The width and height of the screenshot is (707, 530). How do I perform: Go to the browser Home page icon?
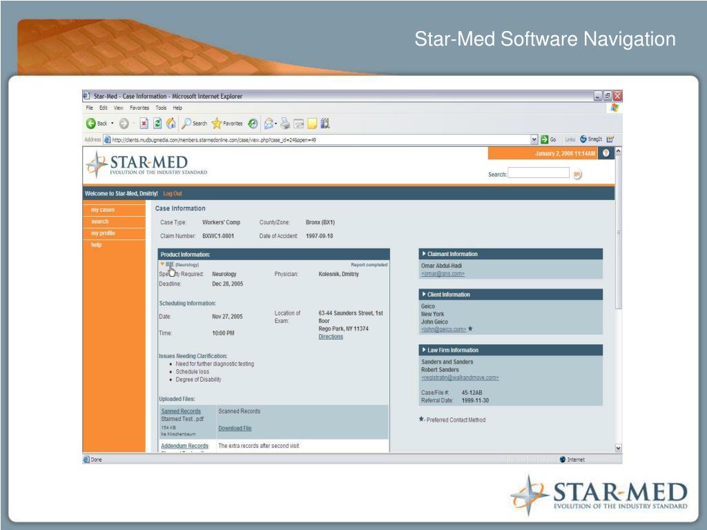point(171,124)
